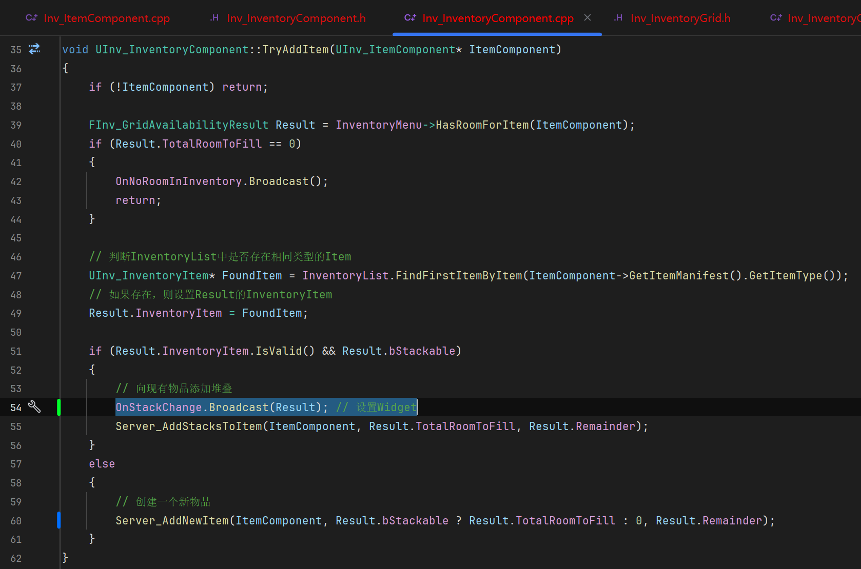Click the else keyword on line 57
Image resolution: width=861 pixels, height=569 pixels.
pyautogui.click(x=102, y=464)
